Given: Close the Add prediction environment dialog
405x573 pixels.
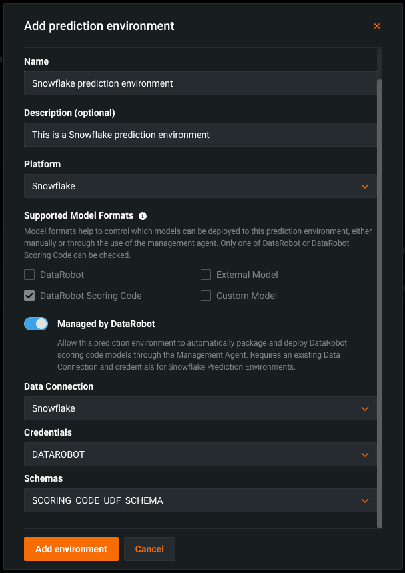Looking at the screenshot, I should pyautogui.click(x=377, y=26).
